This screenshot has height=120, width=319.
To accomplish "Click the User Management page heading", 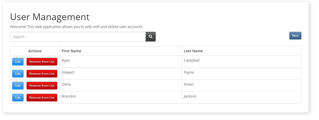I will point(50,17).
